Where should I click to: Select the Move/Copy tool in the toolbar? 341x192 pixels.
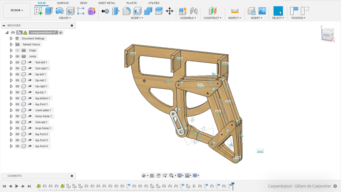170,11
